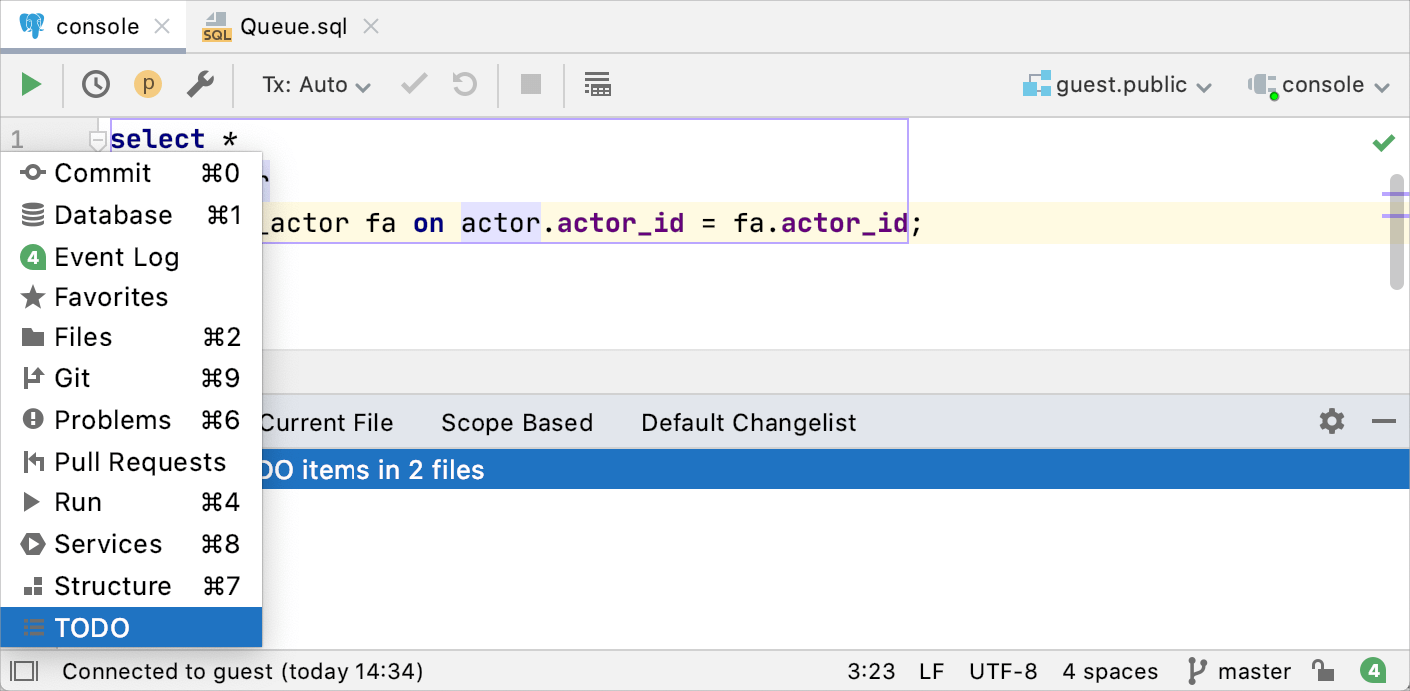Screen dimensions: 1410x691
Task: Click the 4 spaces indent setting
Action: (1110, 671)
